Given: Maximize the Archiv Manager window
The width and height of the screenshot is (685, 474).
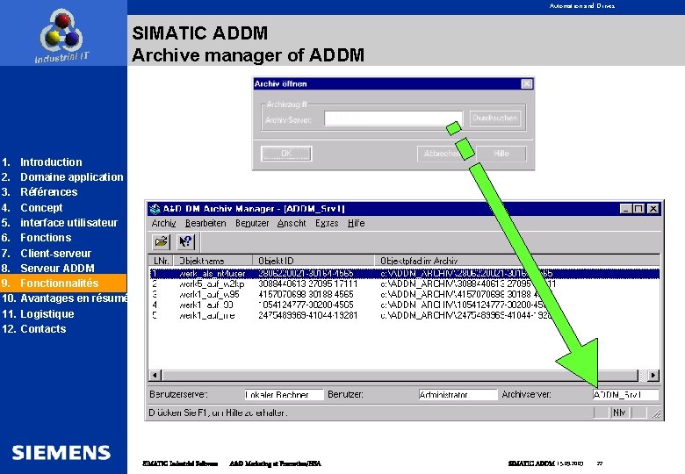Looking at the screenshot, I should coord(638,209).
